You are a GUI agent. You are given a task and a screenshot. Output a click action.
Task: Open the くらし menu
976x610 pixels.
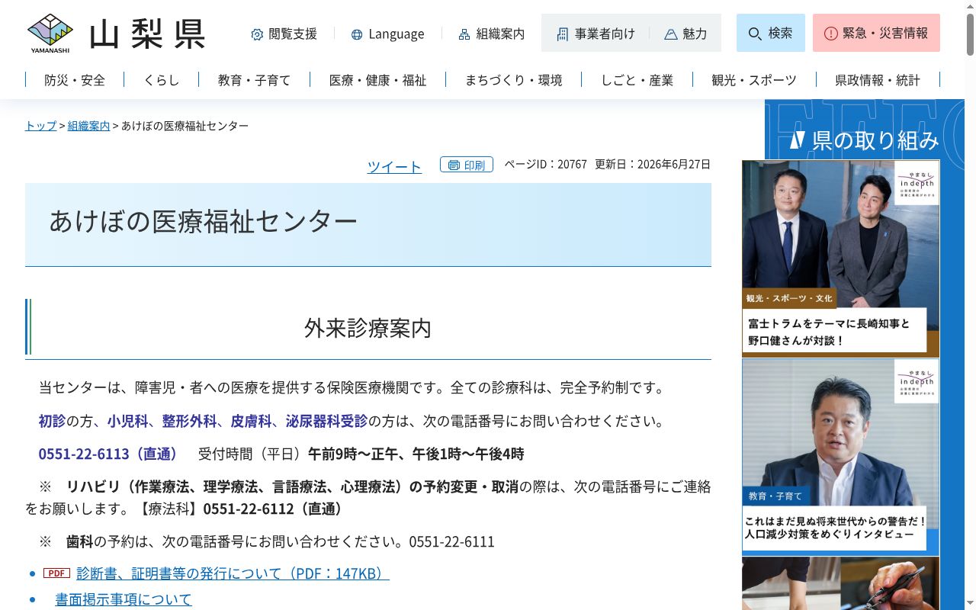[161, 80]
